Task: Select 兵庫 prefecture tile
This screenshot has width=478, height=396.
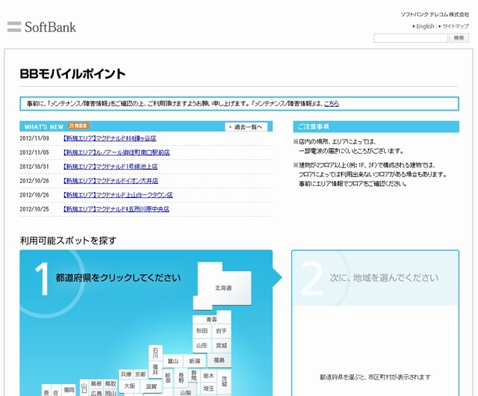Action: [126, 374]
